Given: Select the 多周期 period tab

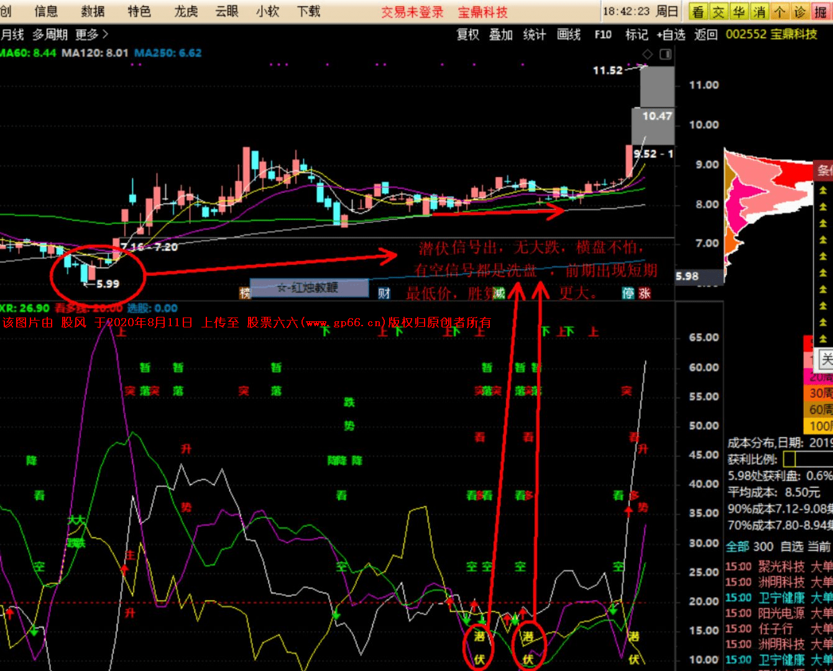Looking at the screenshot, I should [50, 35].
